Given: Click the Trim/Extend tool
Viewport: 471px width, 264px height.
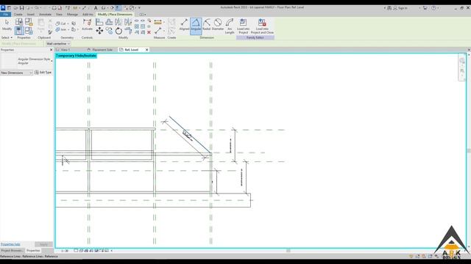Looking at the screenshot, I should pyautogui.click(x=128, y=31).
